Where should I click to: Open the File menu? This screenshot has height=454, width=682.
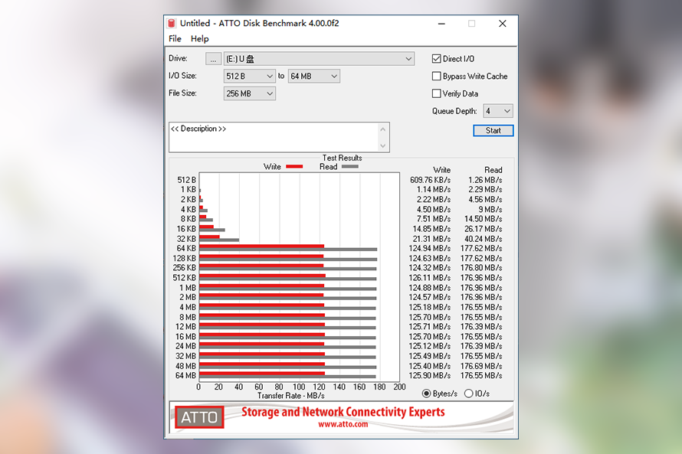click(175, 39)
